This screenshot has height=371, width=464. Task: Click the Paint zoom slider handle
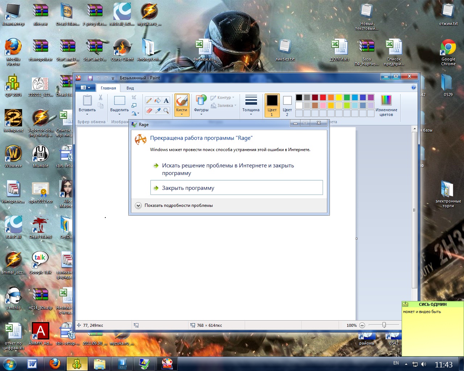click(384, 325)
